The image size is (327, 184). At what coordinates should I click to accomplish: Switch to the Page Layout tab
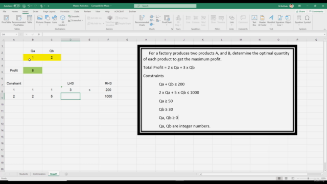coord(49,11)
